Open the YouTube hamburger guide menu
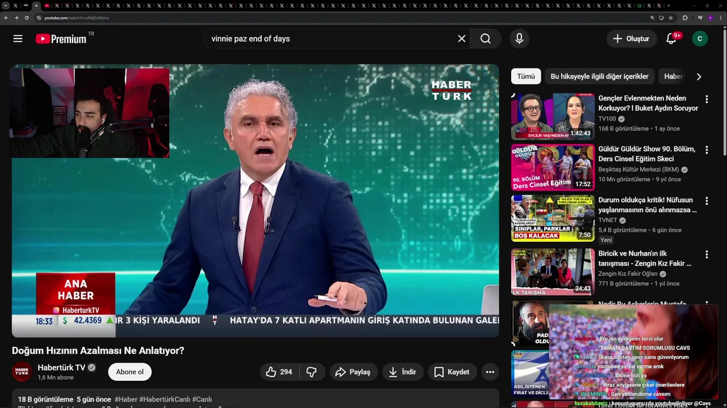727x408 pixels. pyautogui.click(x=18, y=39)
